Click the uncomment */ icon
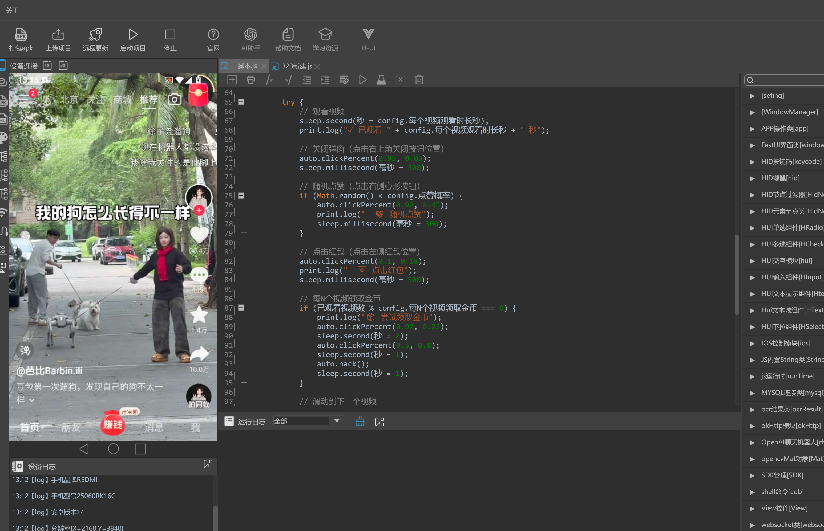Screen dimensions: 824x531 tap(288, 80)
